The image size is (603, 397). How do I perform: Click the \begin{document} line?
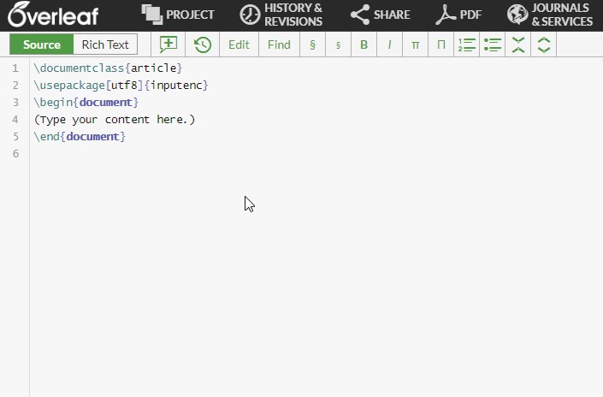86,103
